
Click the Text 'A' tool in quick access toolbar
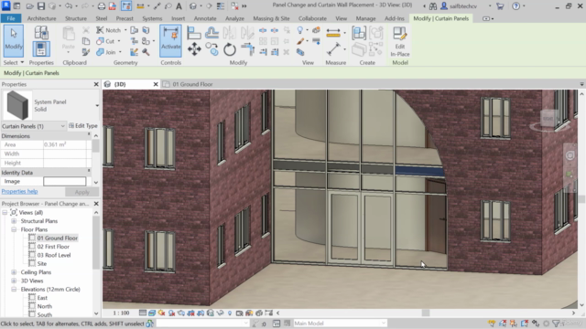pyautogui.click(x=179, y=6)
